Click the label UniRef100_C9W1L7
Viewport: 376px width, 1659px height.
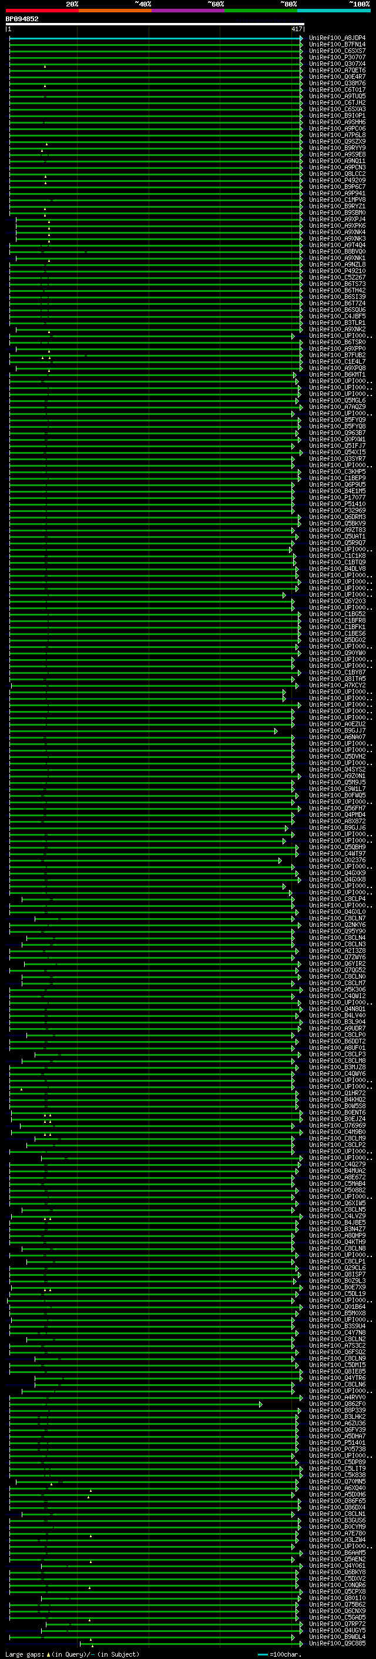click(337, 789)
